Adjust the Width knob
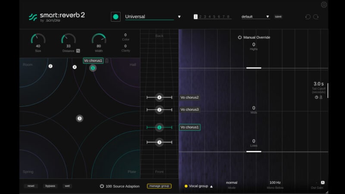The height and width of the screenshot is (194, 345). tap(99, 39)
